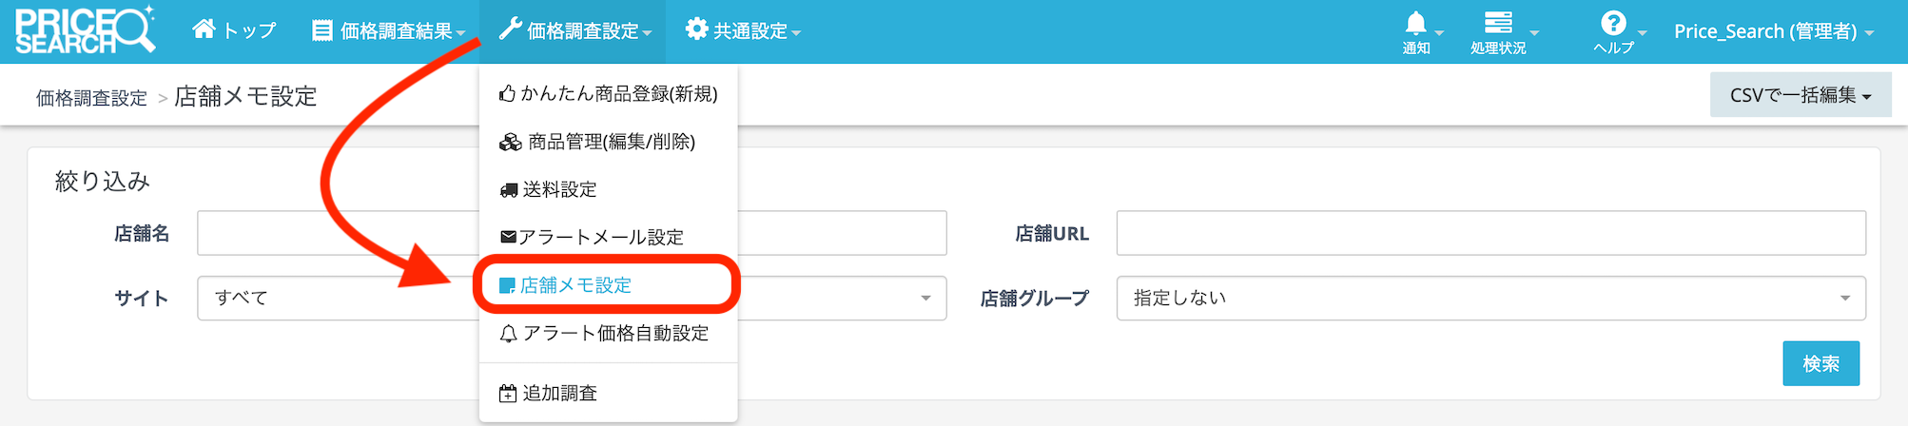Expand the CSVで一括編集 dropdown
Viewport: 1908px width, 426px height.
[x=1800, y=95]
